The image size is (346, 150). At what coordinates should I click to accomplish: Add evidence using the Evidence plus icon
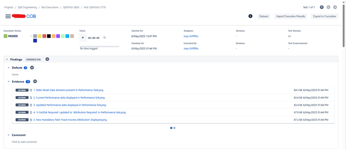[x=35, y=82]
